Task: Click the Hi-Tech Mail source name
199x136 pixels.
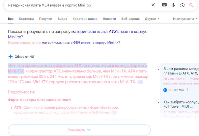Action: [176, 90]
